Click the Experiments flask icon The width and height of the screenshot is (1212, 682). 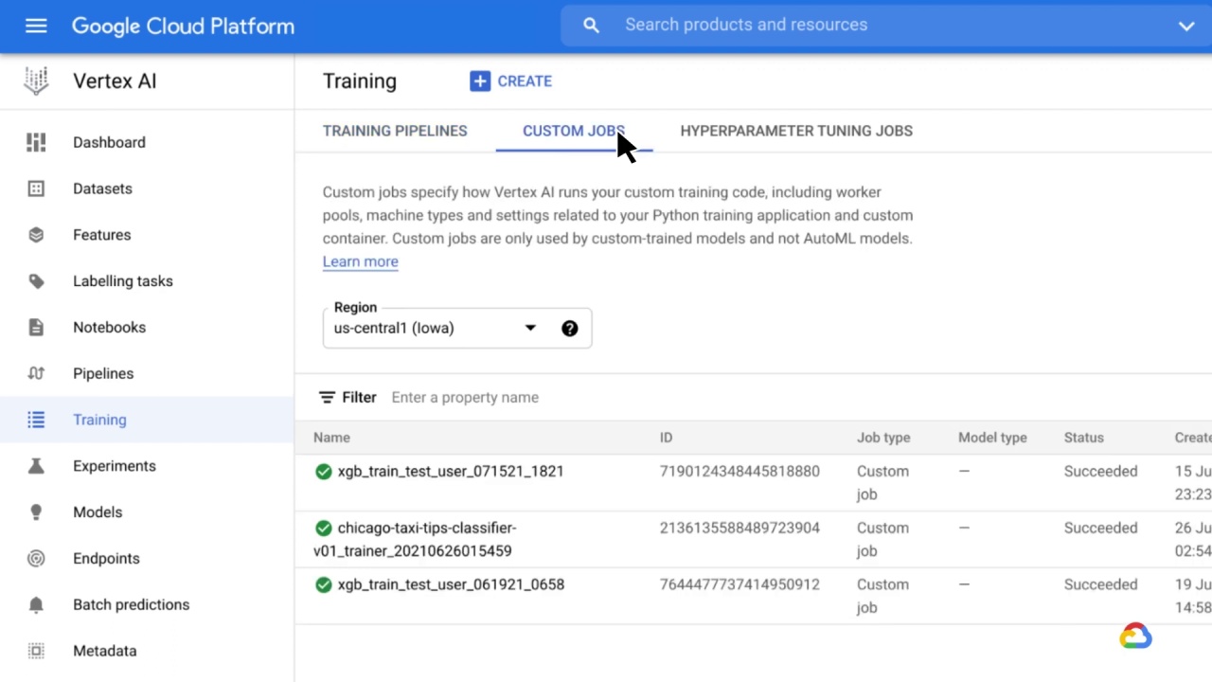point(36,466)
